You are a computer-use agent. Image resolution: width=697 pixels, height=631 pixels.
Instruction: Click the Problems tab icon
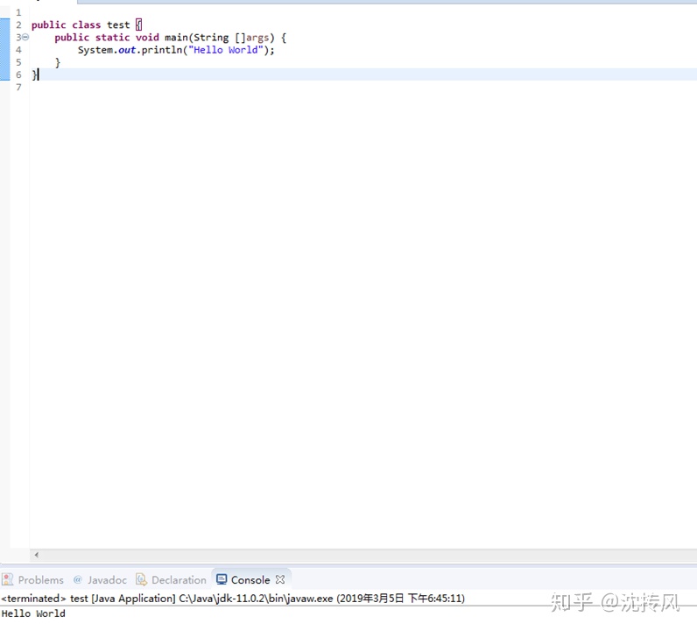(x=8, y=579)
